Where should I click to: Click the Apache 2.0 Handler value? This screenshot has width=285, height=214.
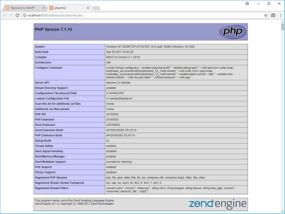click(118, 83)
